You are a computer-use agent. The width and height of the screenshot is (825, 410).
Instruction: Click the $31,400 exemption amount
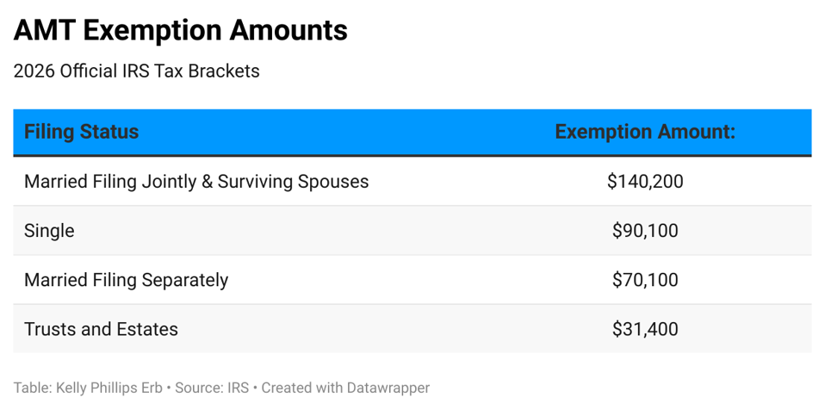(645, 329)
